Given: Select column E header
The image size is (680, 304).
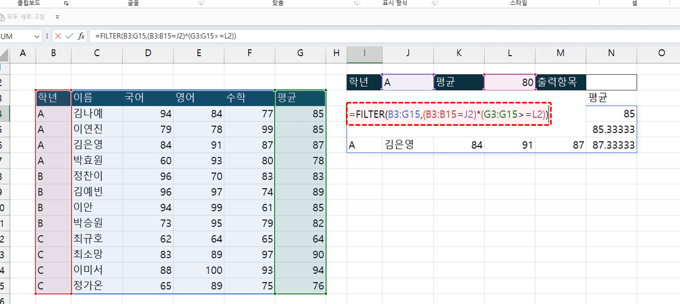Looking at the screenshot, I should coord(199,52).
